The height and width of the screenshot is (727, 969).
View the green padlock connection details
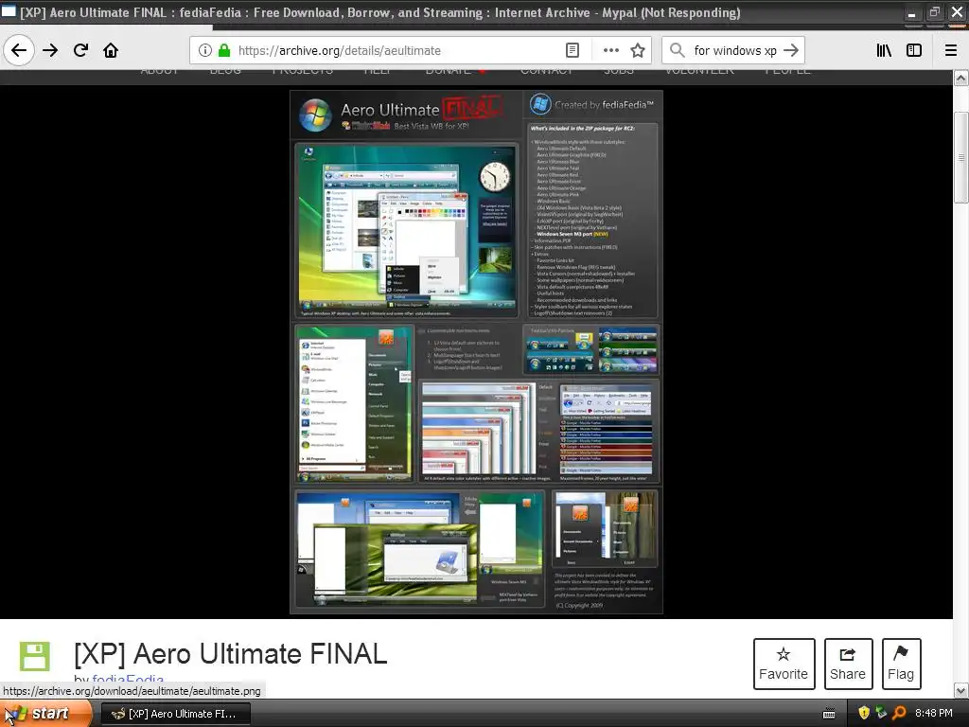pyautogui.click(x=224, y=50)
